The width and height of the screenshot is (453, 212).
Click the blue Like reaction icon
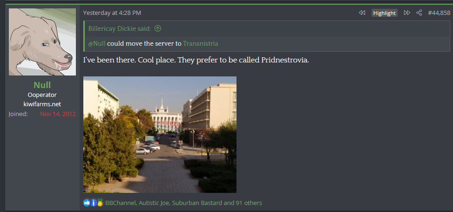tap(87, 203)
